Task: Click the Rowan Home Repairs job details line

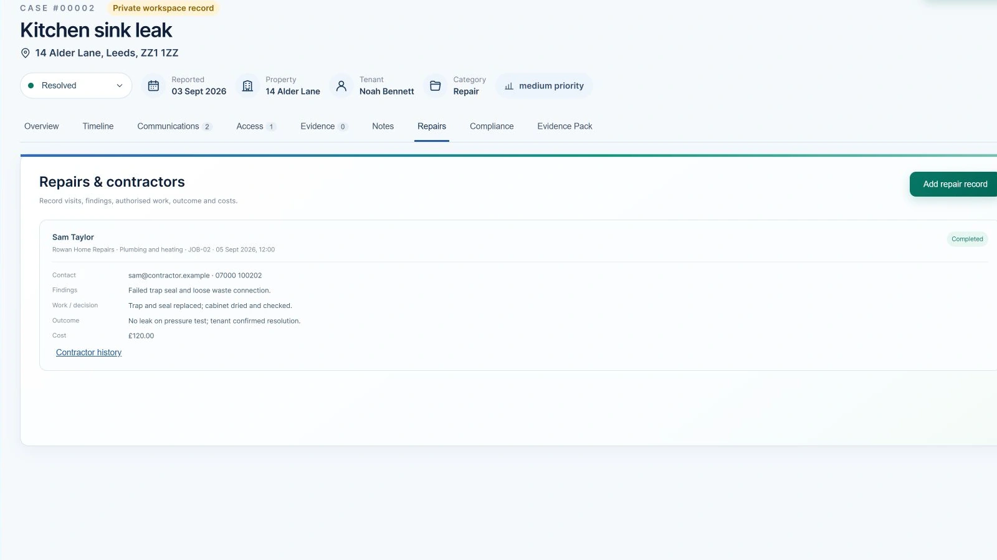Action: 163,250
